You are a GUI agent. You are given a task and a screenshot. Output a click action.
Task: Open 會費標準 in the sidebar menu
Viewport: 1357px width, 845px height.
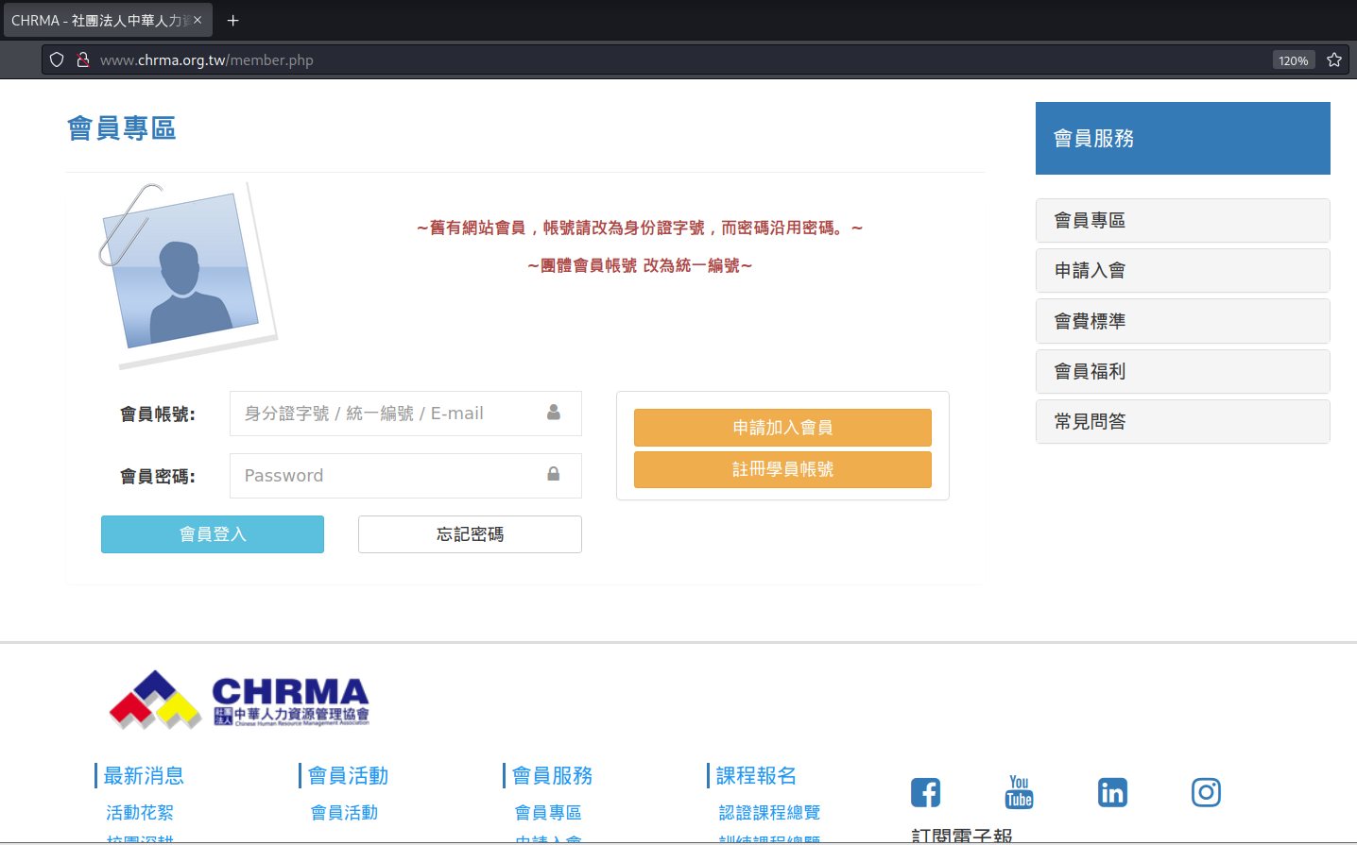tap(1183, 321)
